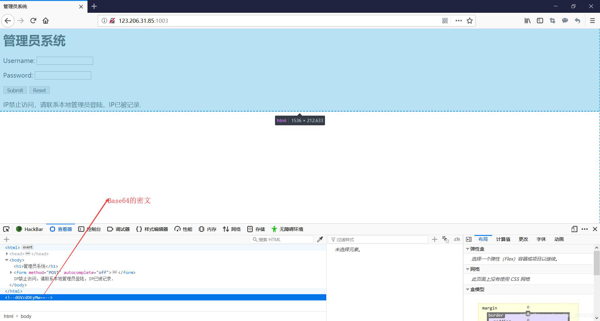
Task: Collapse the 网格 grid section
Action: (x=467, y=269)
